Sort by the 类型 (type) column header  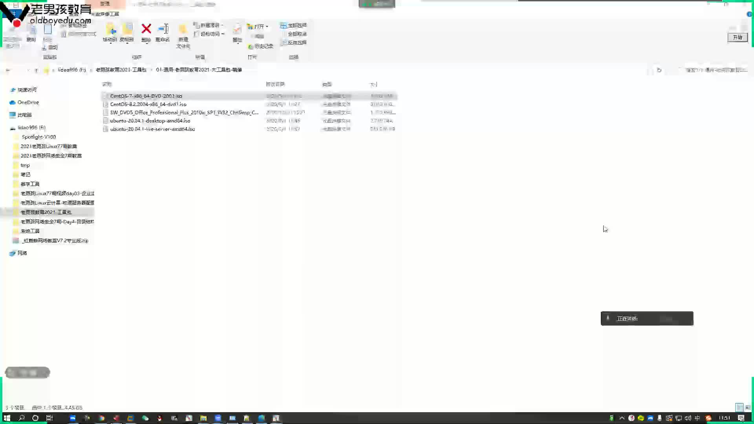click(x=327, y=84)
